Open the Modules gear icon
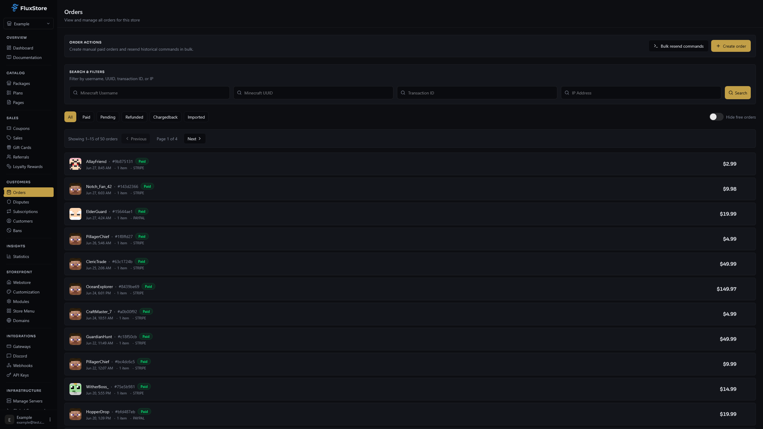The width and height of the screenshot is (763, 429). point(9,301)
